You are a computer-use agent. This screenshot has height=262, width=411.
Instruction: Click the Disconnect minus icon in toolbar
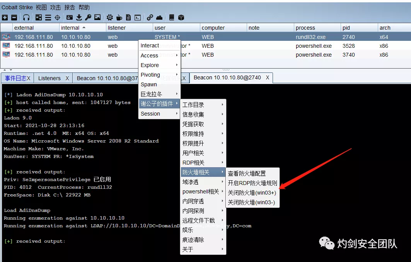coord(14,17)
